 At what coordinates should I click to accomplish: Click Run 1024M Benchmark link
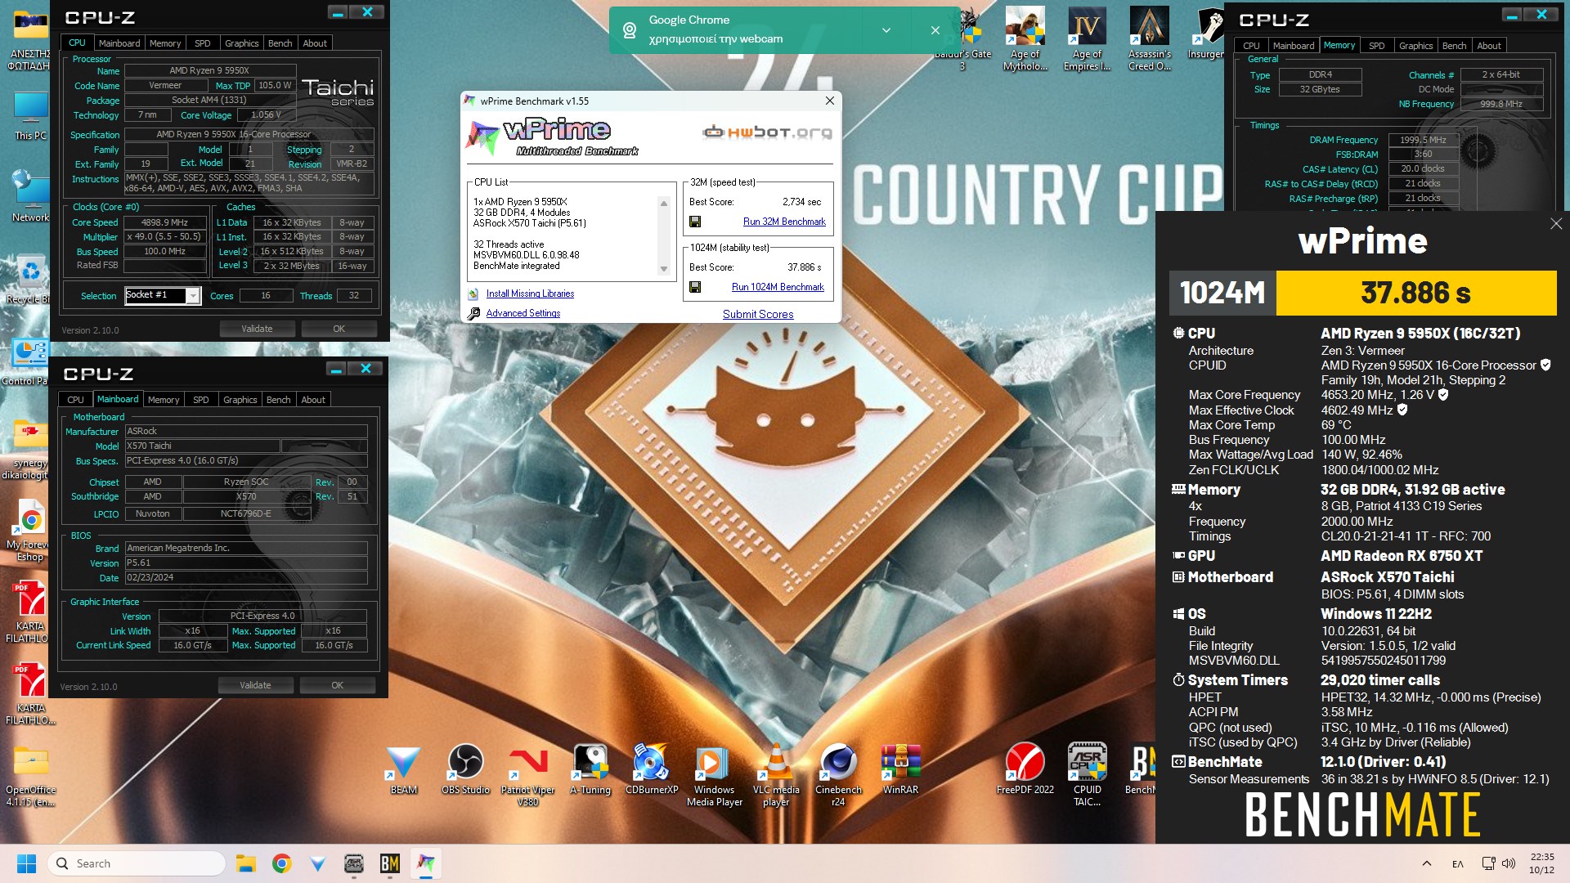[x=778, y=287]
